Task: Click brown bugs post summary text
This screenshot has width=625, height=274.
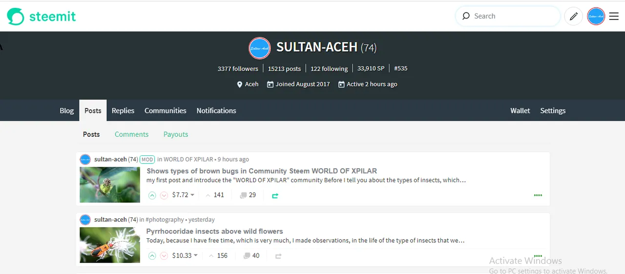Action: (x=306, y=180)
